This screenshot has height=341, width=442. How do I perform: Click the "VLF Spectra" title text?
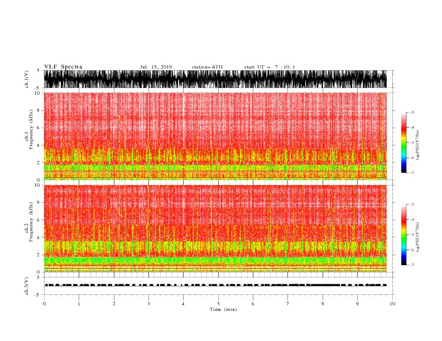click(63, 67)
